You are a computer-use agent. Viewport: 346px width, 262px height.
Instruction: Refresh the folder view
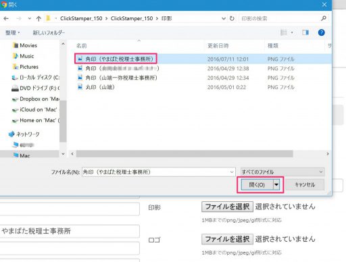click(x=232, y=18)
